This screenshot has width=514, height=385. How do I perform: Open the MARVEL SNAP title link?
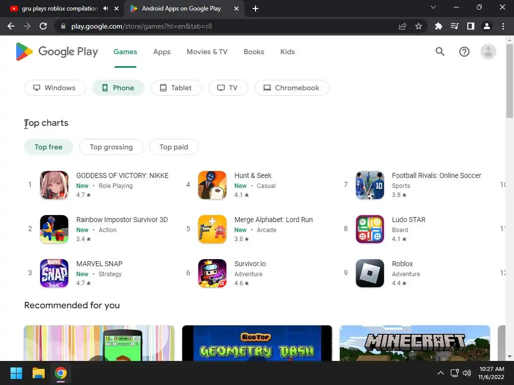[x=99, y=264]
